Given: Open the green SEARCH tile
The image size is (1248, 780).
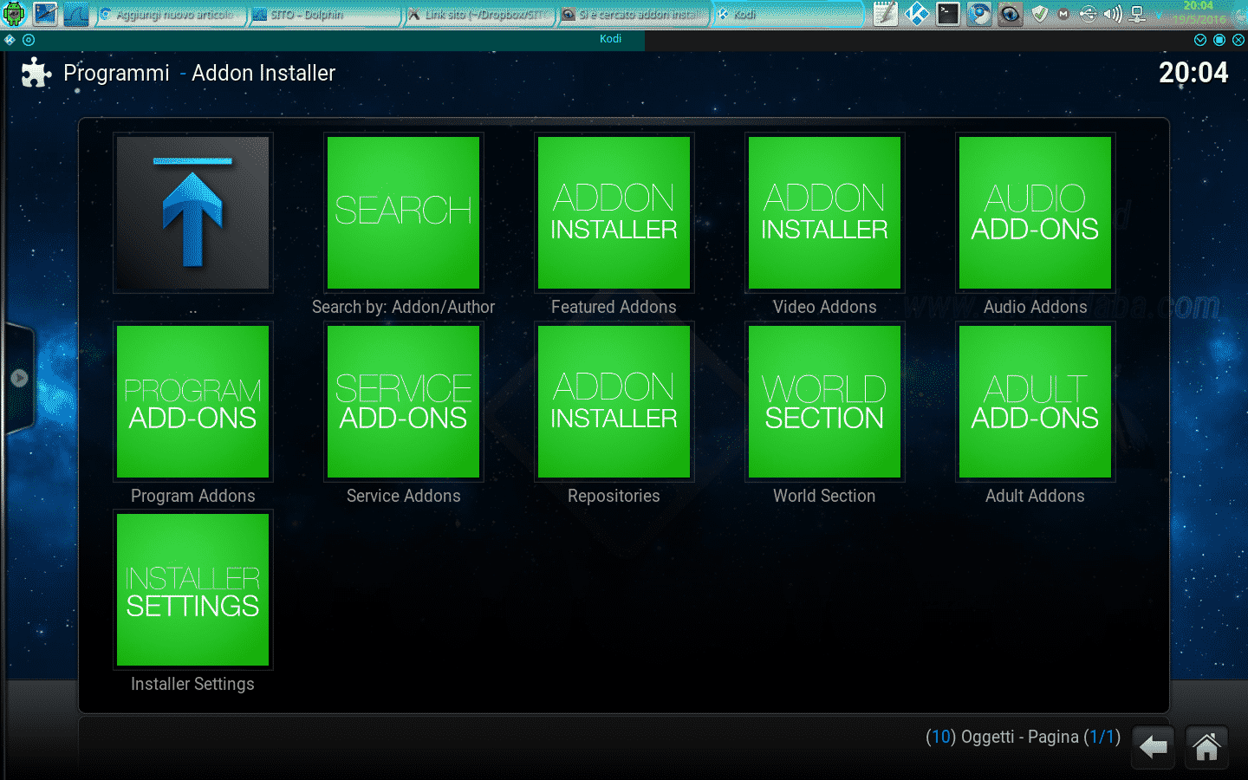Looking at the screenshot, I should point(403,212).
